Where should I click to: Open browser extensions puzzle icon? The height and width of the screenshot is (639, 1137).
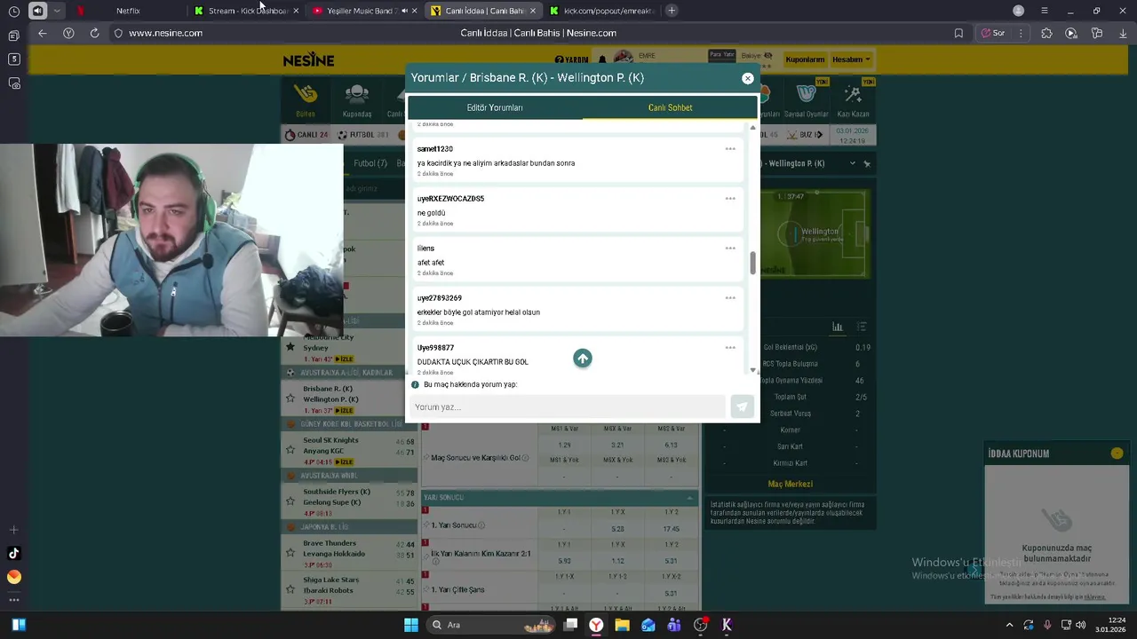click(1046, 33)
